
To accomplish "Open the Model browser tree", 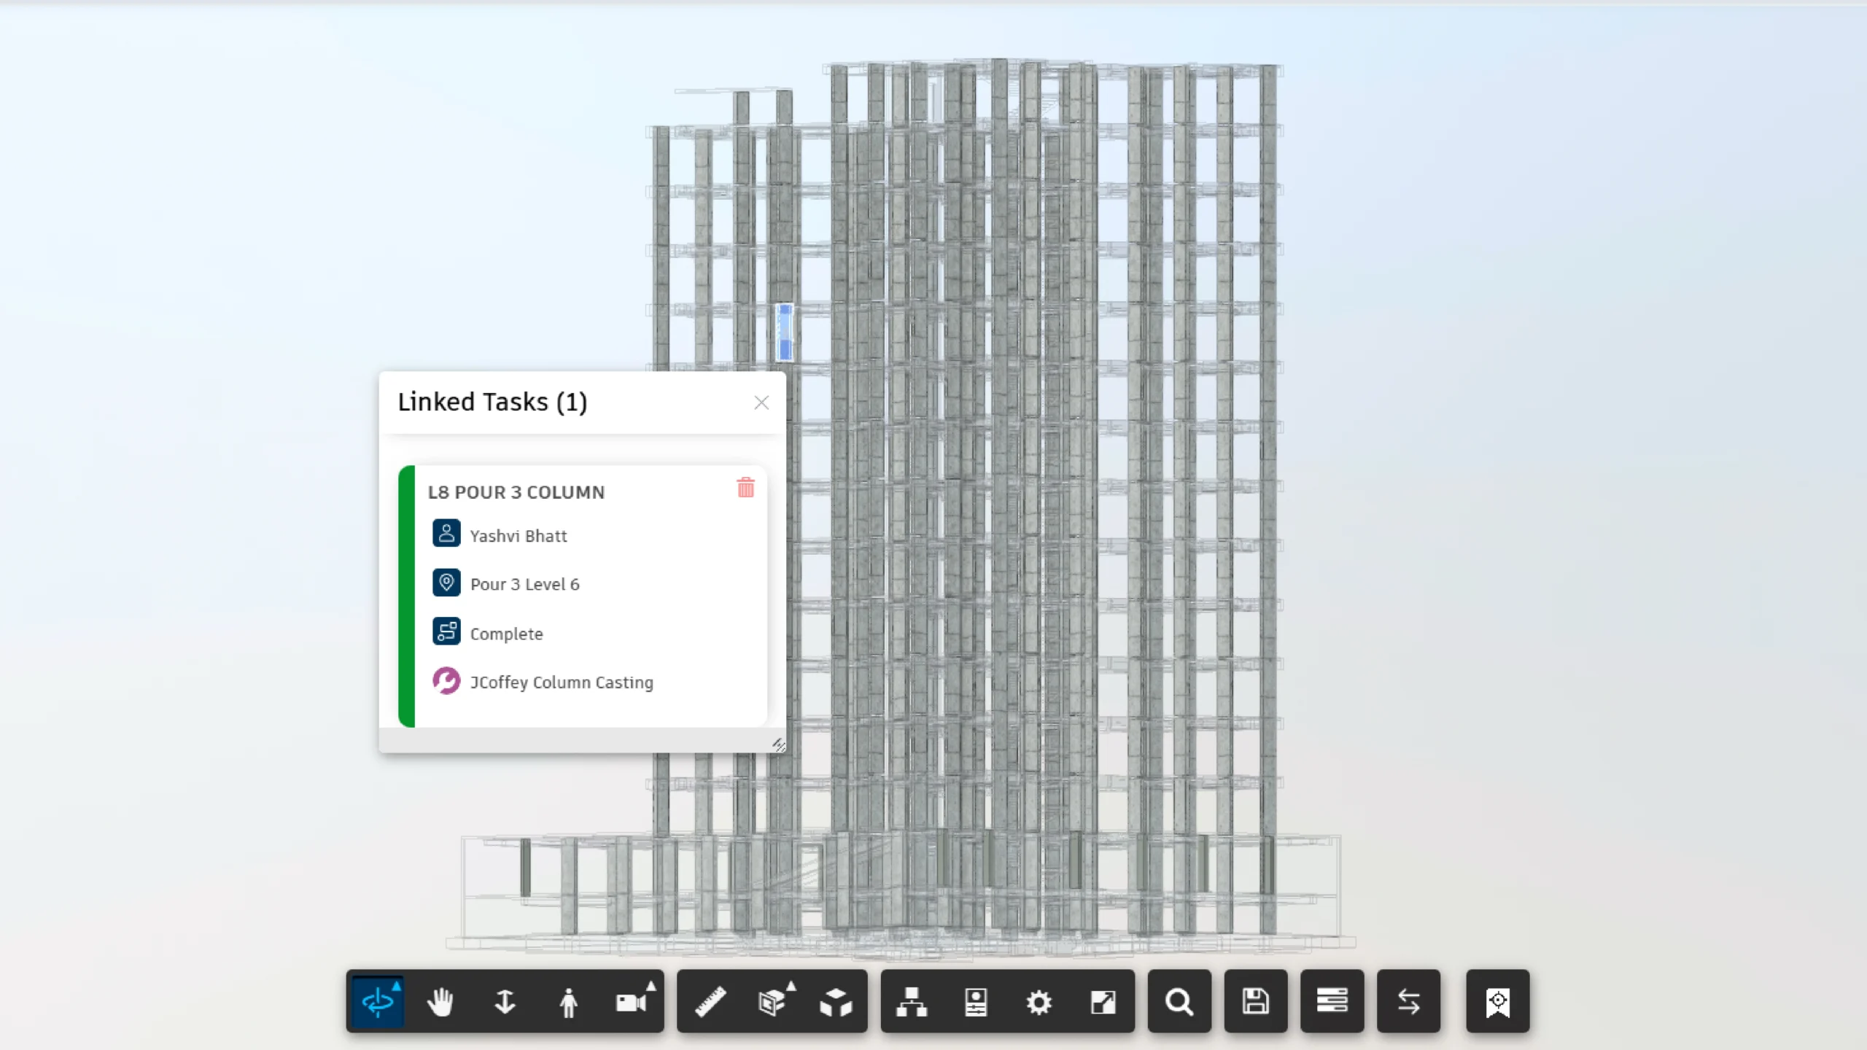I will click(912, 1002).
